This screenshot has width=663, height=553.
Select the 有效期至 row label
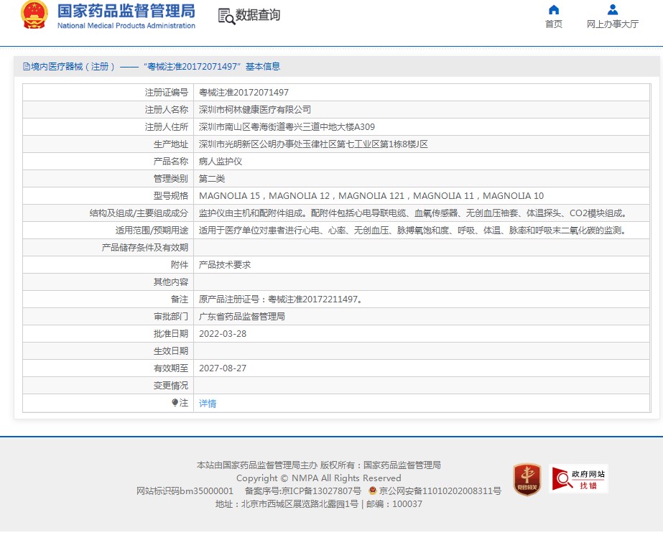171,368
